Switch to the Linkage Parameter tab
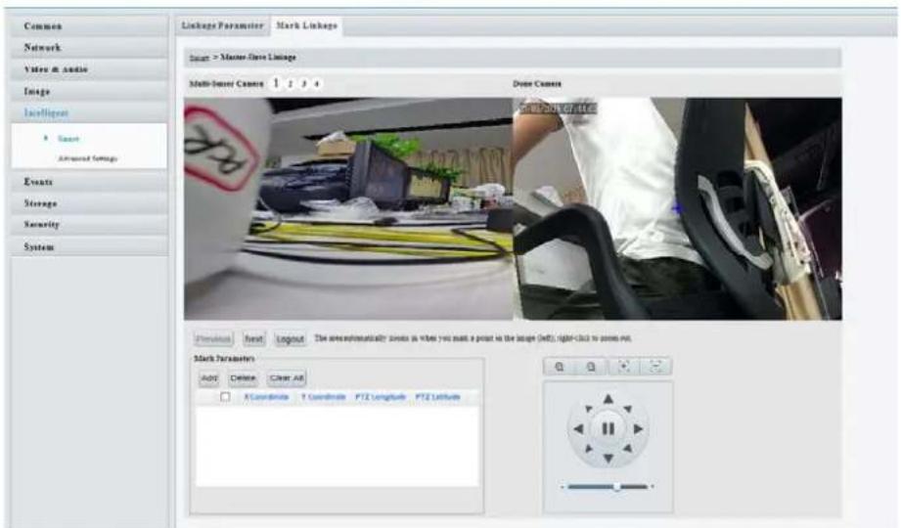901x528 pixels. pos(222,25)
